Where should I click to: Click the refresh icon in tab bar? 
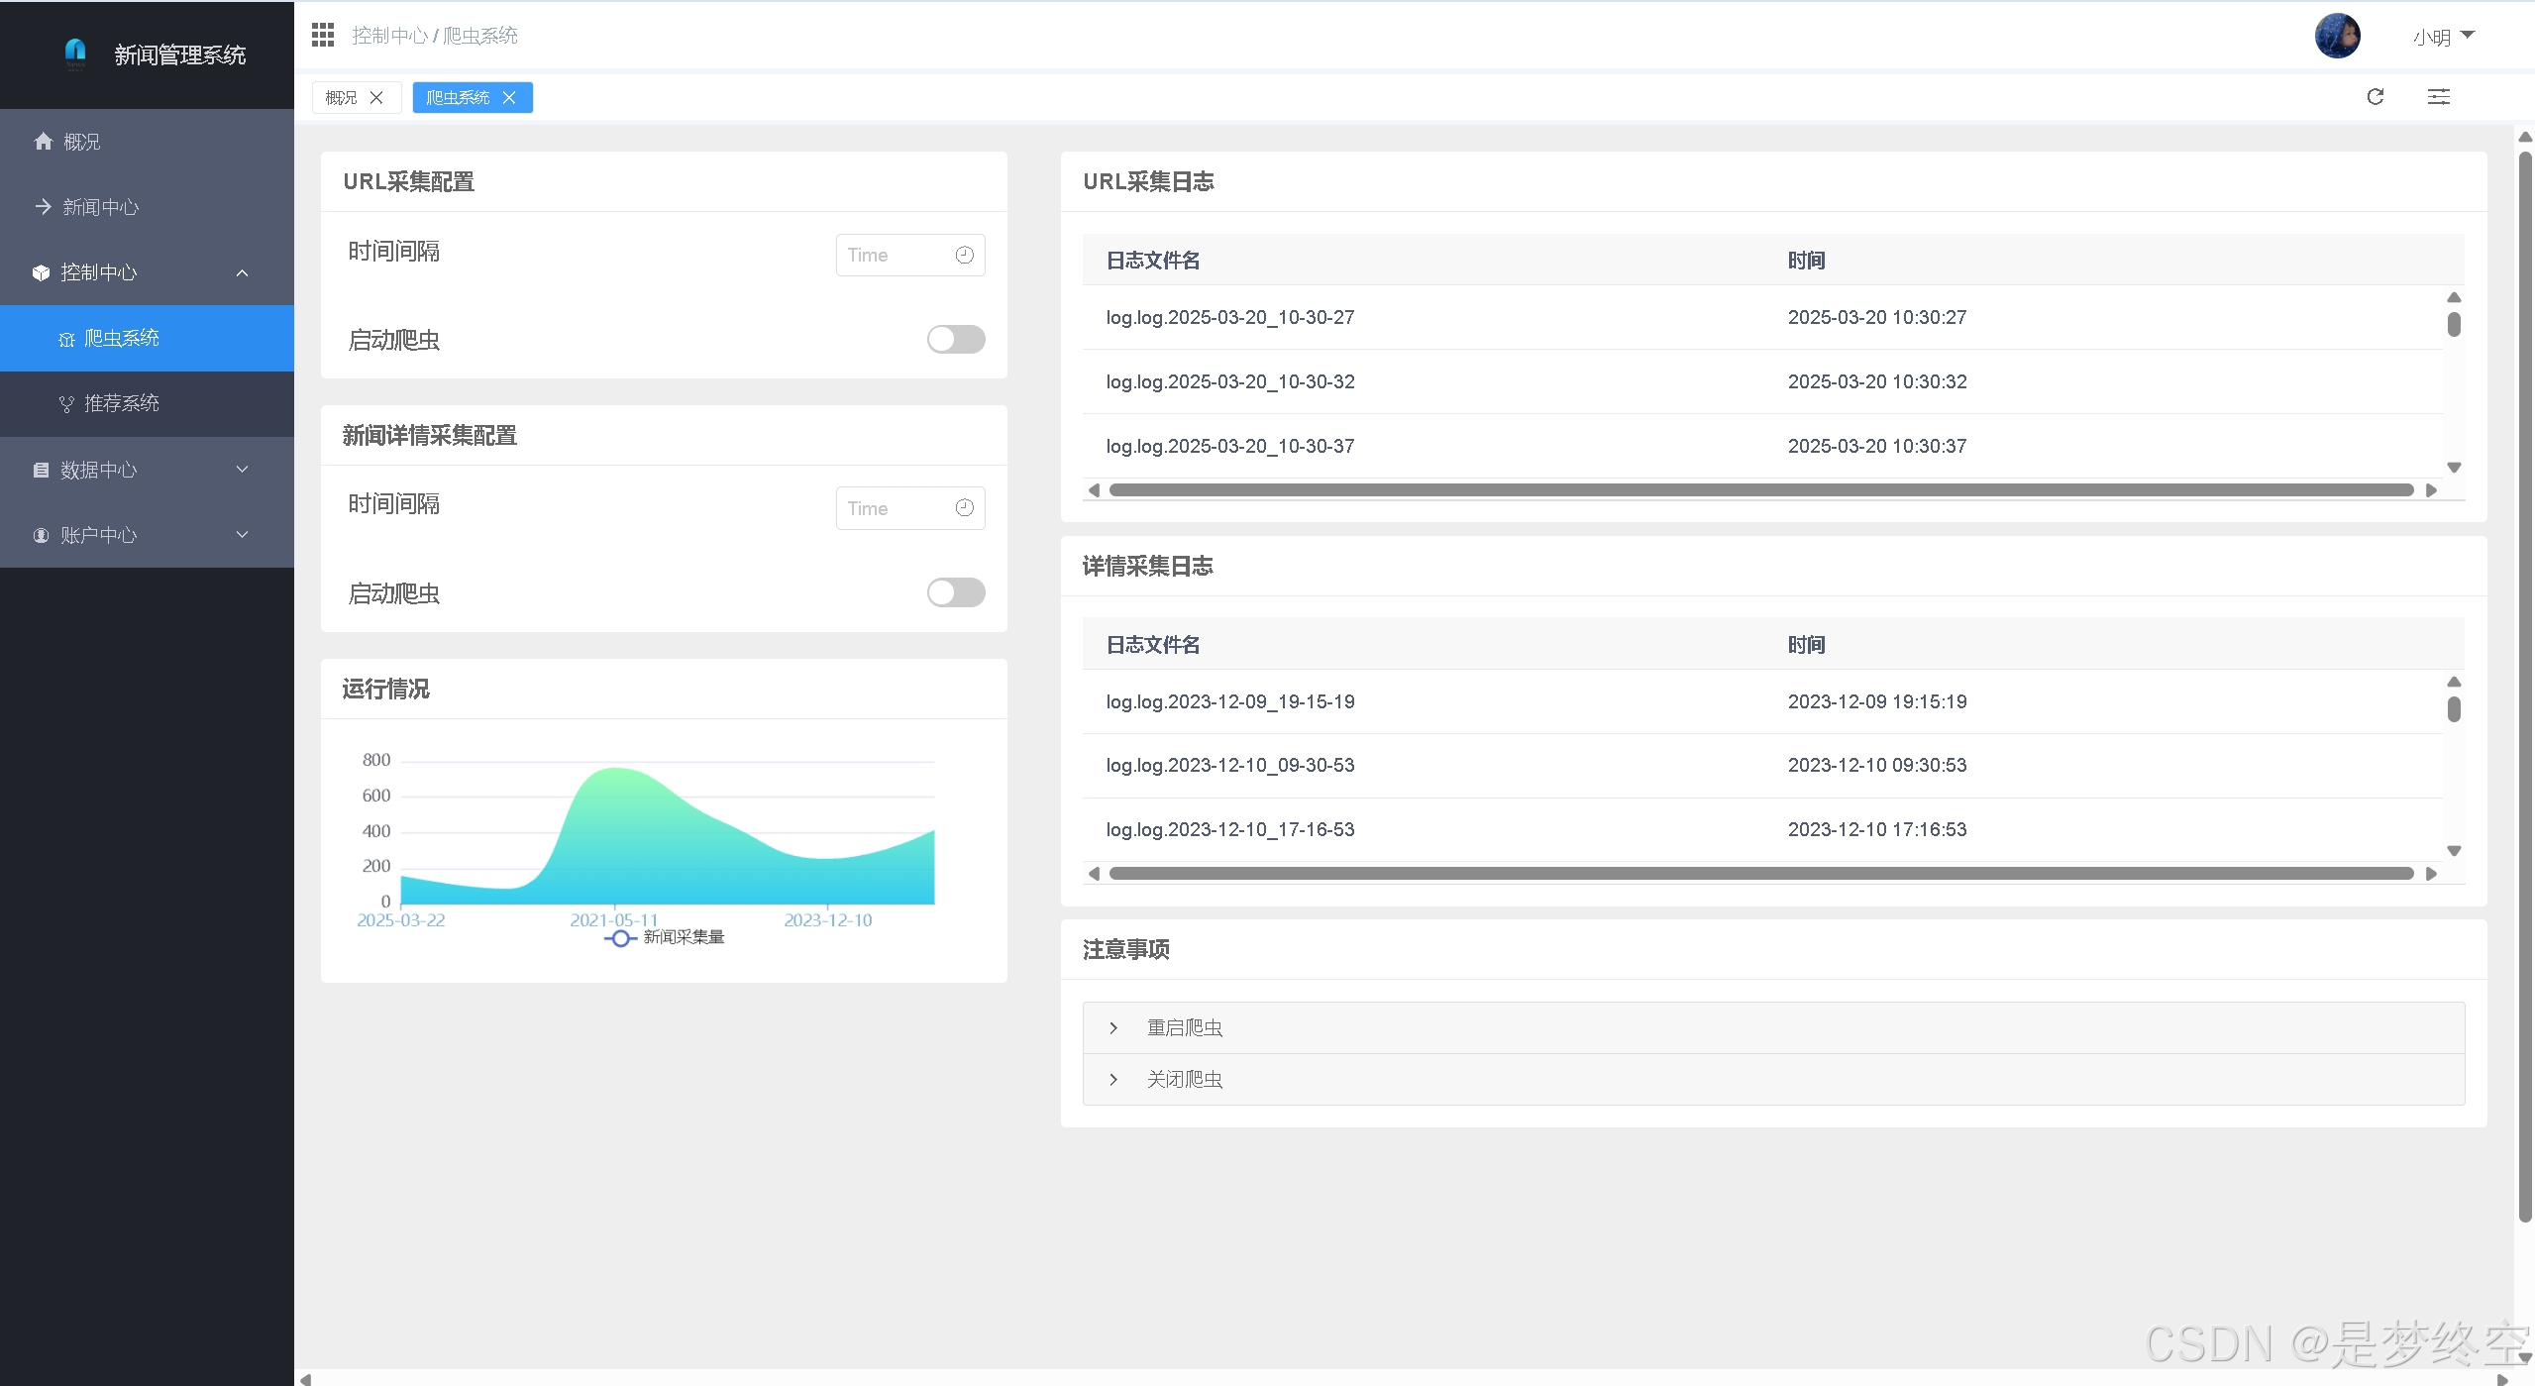[2375, 97]
